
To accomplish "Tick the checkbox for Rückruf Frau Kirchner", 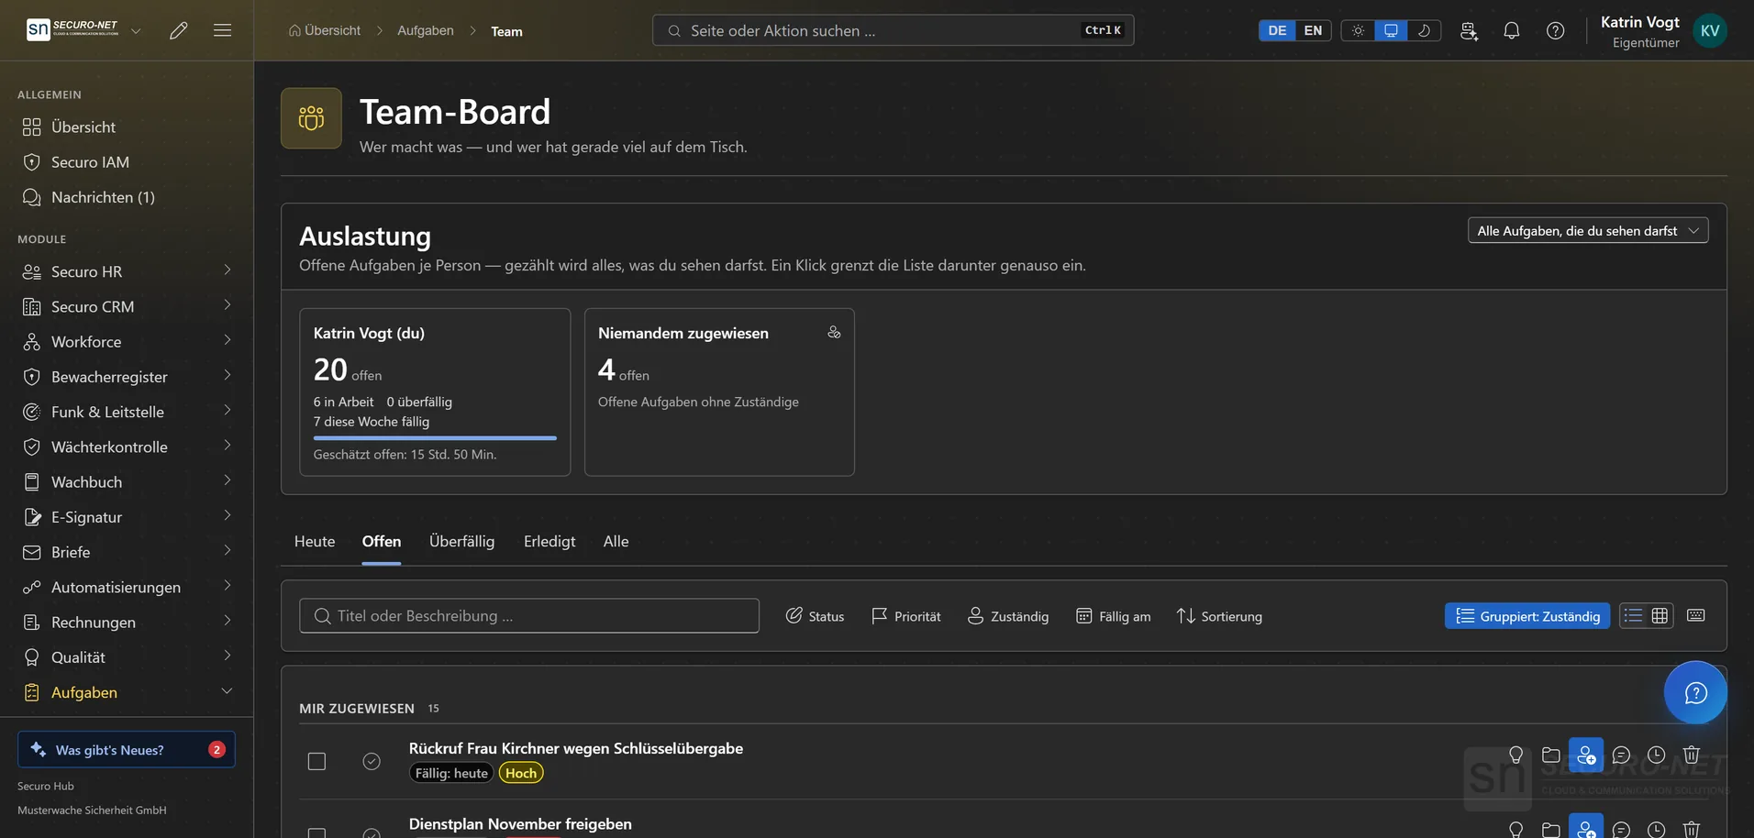I will click(x=316, y=761).
